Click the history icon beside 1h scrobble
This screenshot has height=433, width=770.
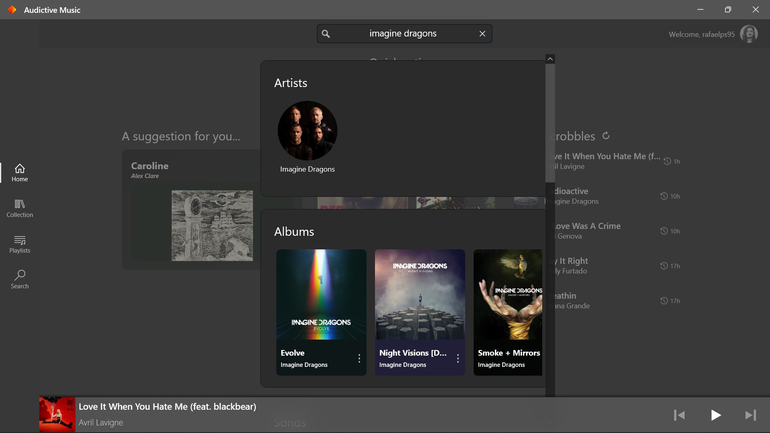[667, 161]
